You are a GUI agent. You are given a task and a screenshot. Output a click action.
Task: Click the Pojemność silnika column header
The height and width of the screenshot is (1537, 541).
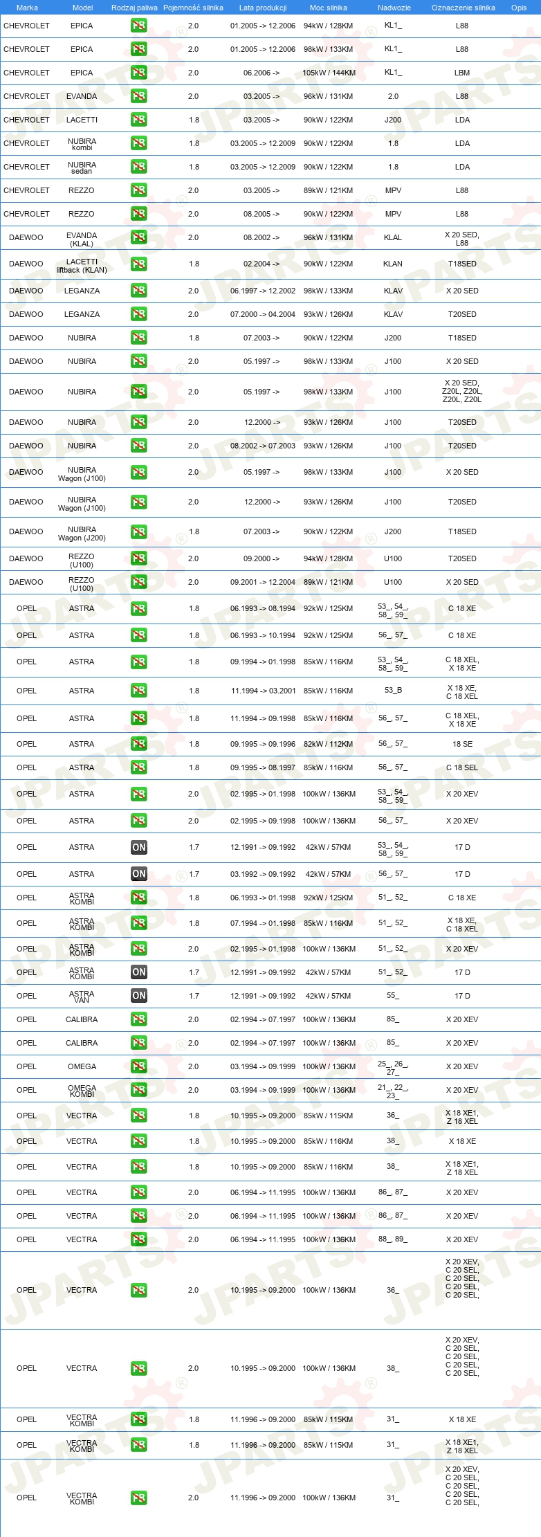[x=193, y=8]
